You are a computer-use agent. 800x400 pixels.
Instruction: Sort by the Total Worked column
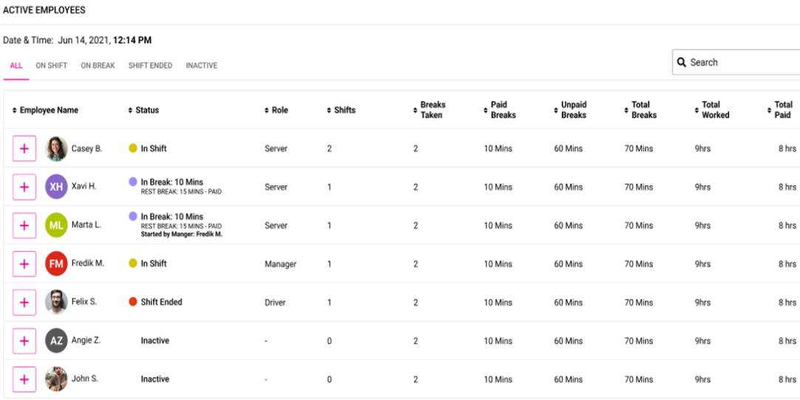pos(714,110)
